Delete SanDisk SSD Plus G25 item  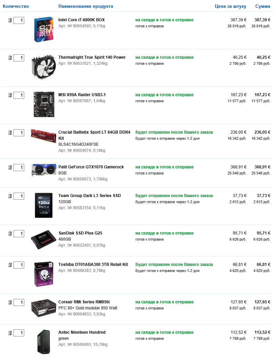(10, 233)
